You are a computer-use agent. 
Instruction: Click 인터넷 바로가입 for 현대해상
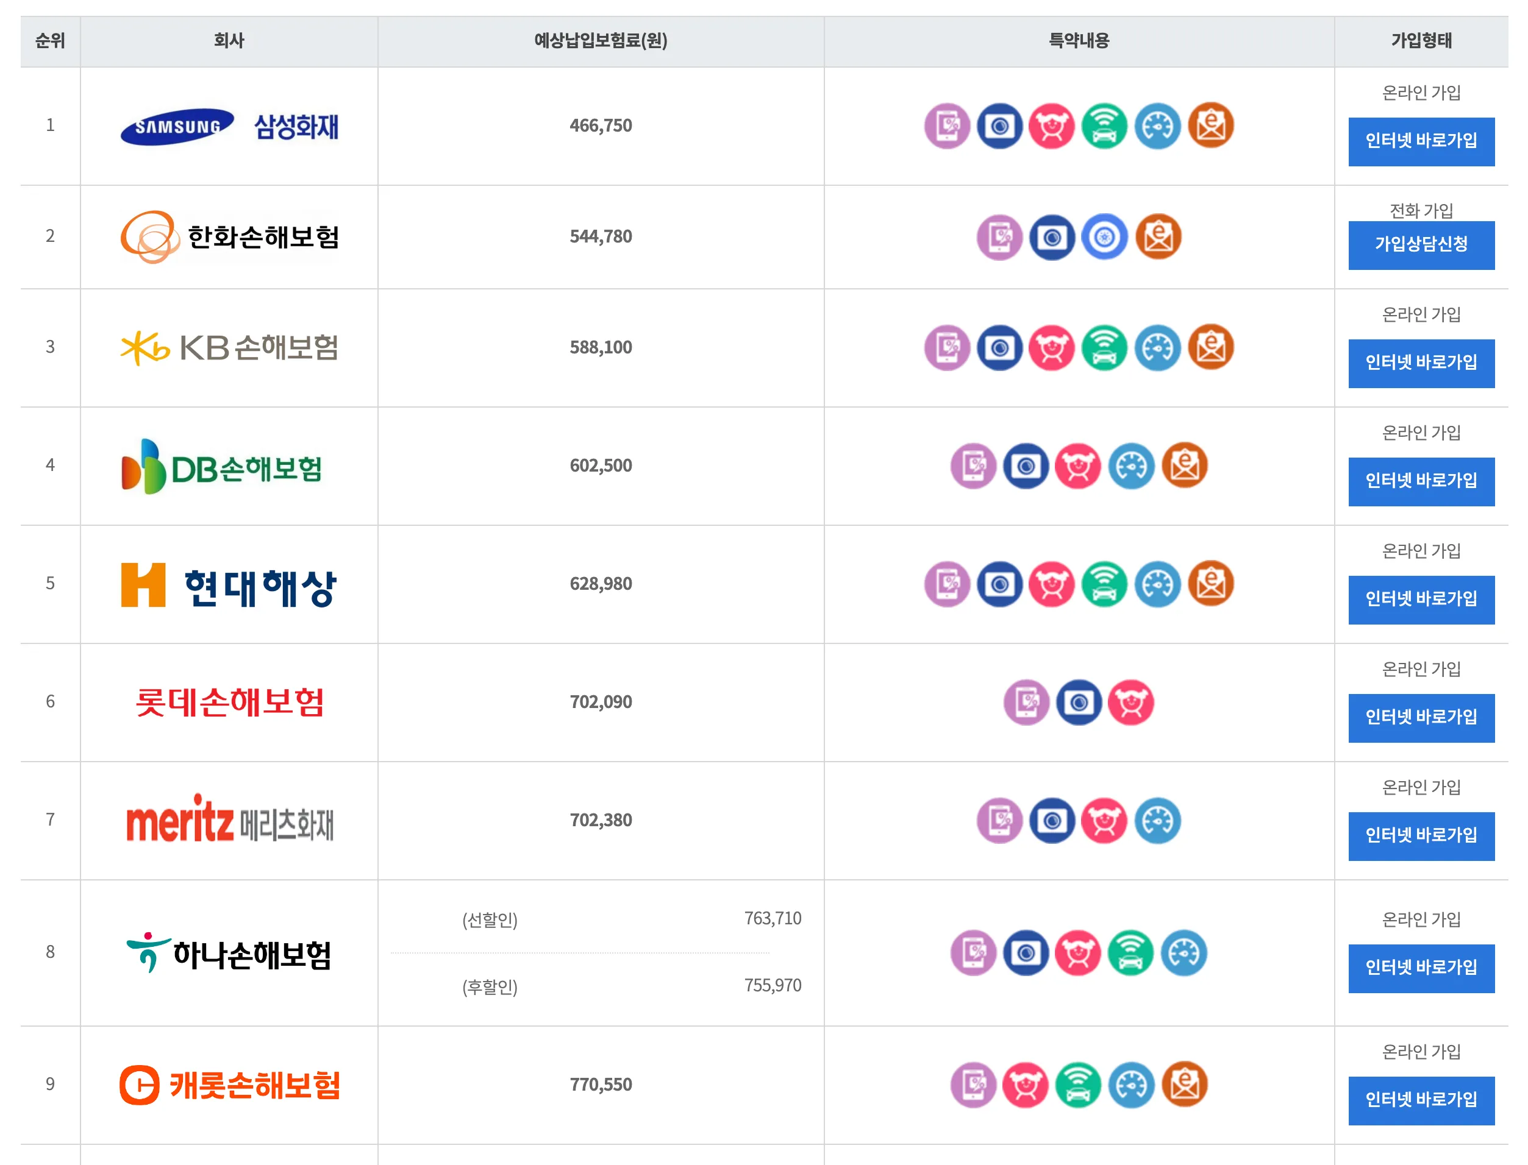1421,599
